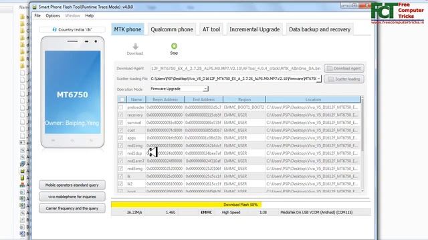This screenshot has height=240, width=428.
Task: Open the Help menu
Action: pyautogui.click(x=89, y=16)
